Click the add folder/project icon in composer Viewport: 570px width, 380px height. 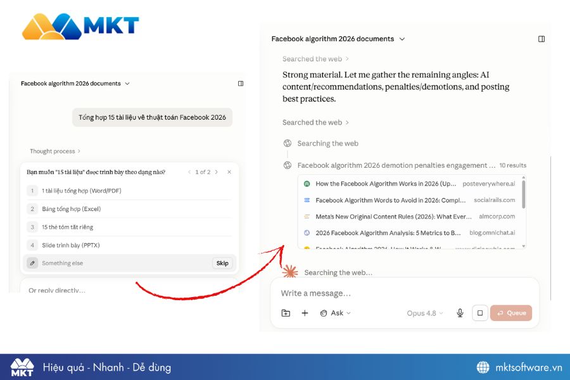tap(286, 313)
